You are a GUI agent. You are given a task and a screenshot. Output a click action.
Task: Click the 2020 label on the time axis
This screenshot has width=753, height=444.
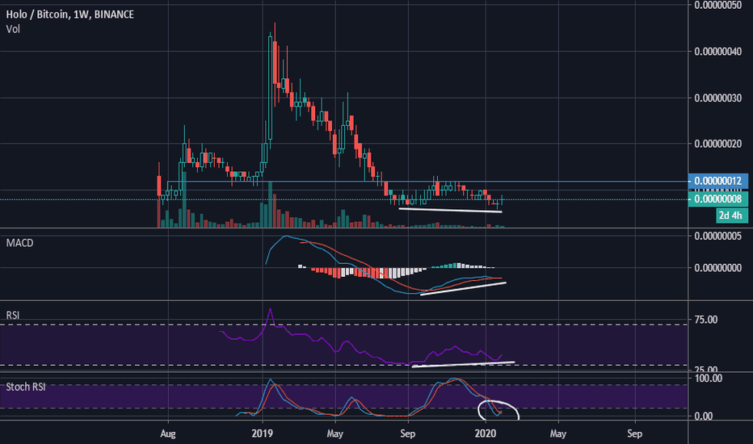click(x=485, y=434)
